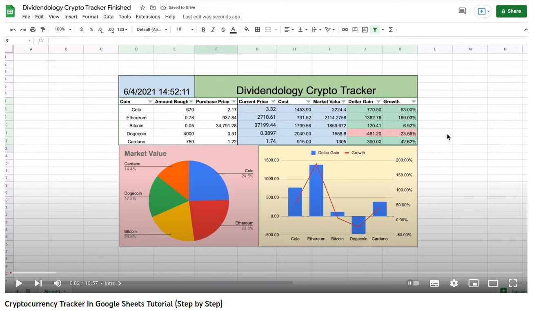Viewport: 534px width, 311px height.
Task: Open the Default (Ari... font dropdown
Action: [x=152, y=29]
